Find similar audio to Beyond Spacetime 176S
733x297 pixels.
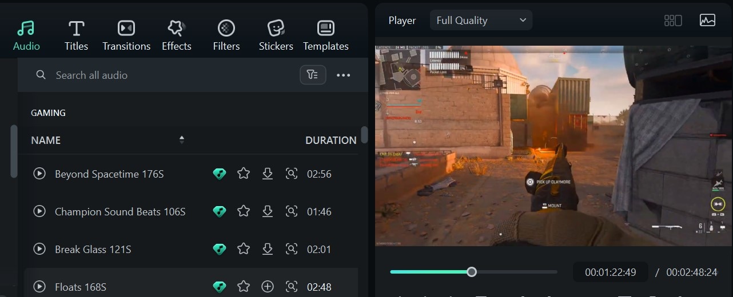[292, 173]
